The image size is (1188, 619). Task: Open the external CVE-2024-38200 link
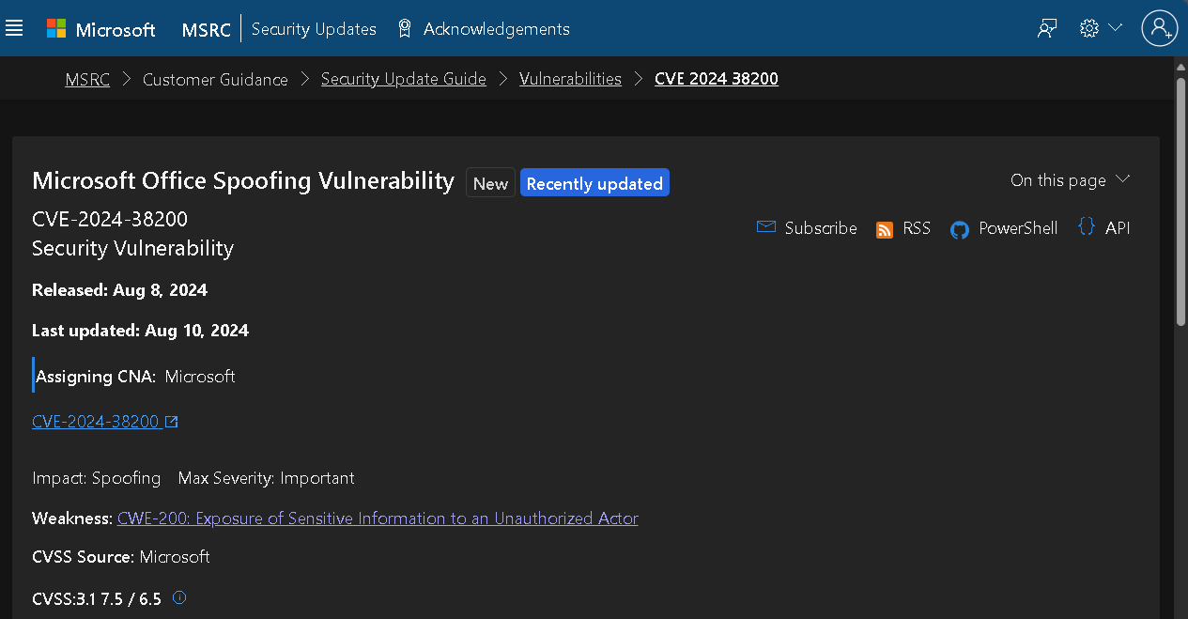(x=96, y=422)
